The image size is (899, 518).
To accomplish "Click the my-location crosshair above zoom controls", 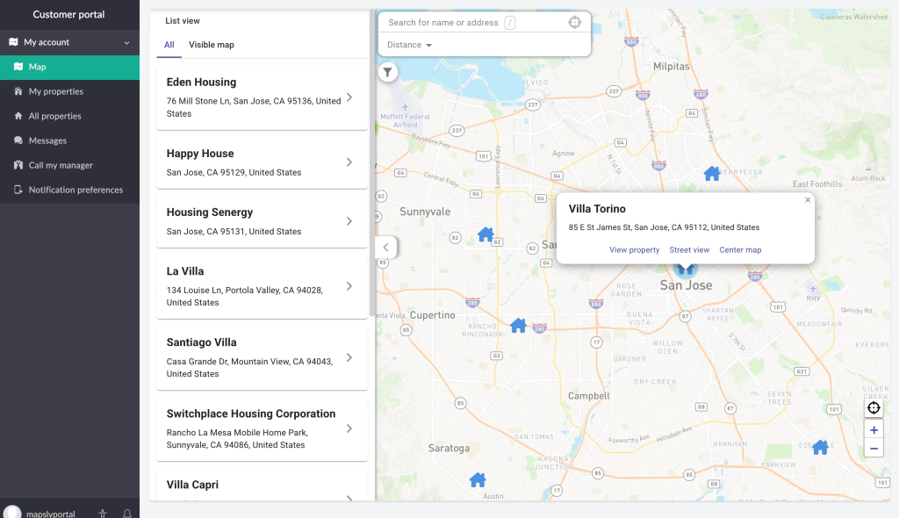I will point(874,408).
